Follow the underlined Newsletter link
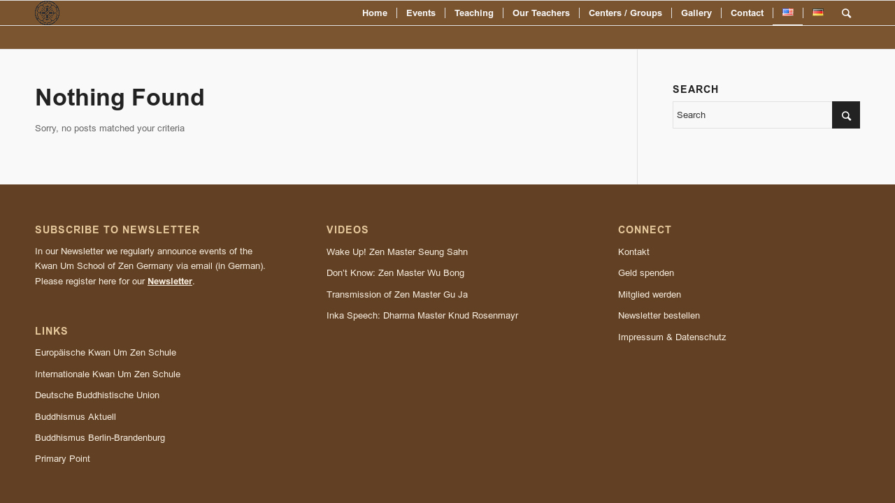Viewport: 895px width, 503px height. pyautogui.click(x=169, y=282)
